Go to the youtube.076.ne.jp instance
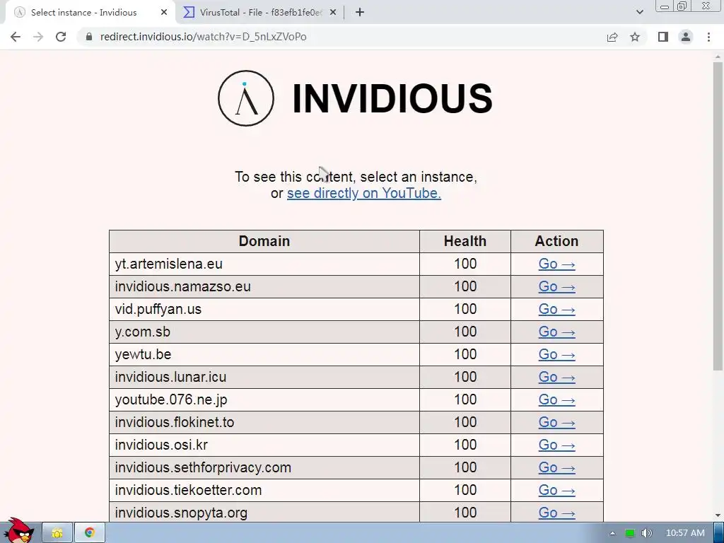The width and height of the screenshot is (724, 543). [557, 400]
